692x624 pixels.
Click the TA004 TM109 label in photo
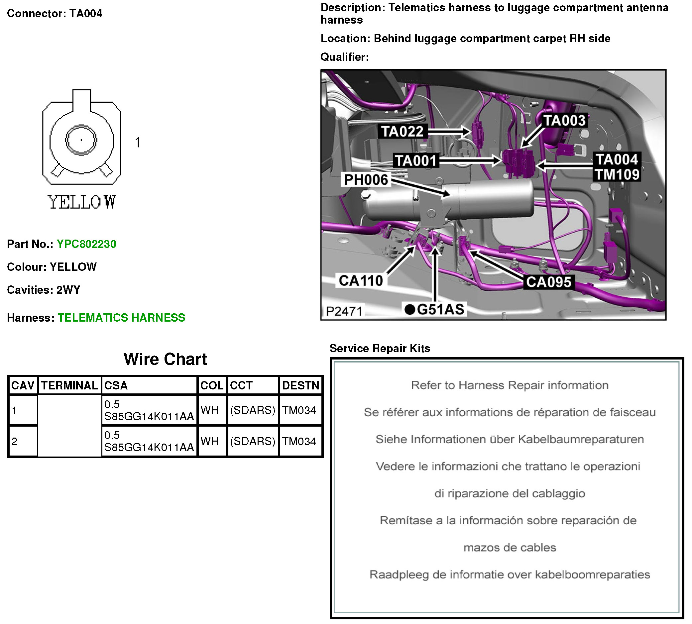616,167
